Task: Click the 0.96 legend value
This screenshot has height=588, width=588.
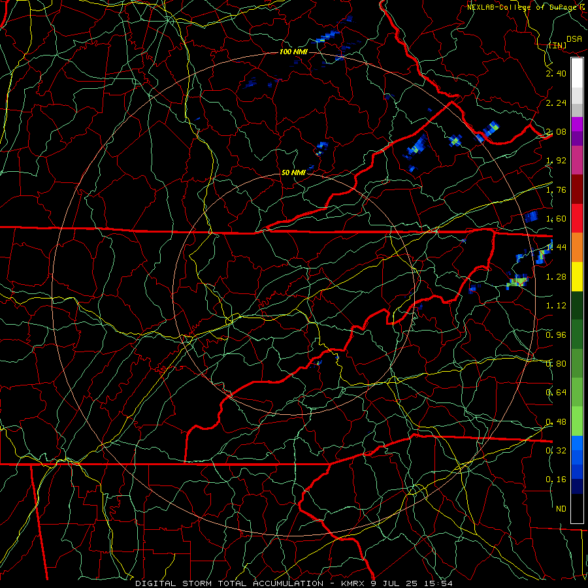Action: pyautogui.click(x=556, y=335)
